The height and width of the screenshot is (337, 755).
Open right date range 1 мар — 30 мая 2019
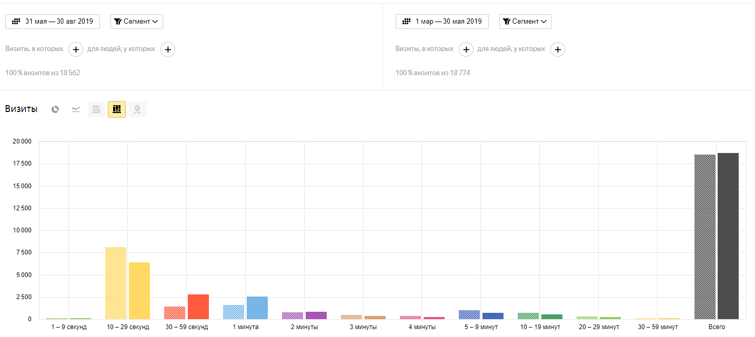(x=442, y=22)
